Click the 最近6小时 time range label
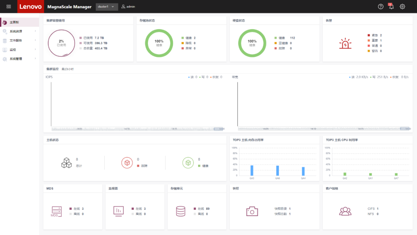This screenshot has width=417, height=235. (68, 69)
